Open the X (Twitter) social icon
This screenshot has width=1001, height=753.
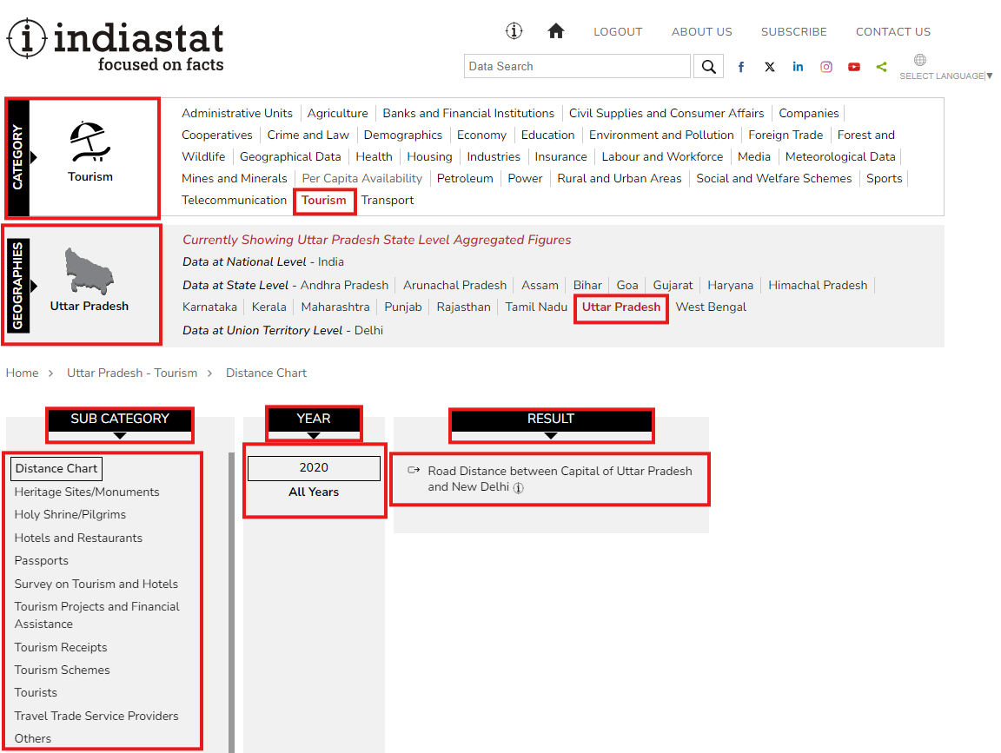[770, 67]
